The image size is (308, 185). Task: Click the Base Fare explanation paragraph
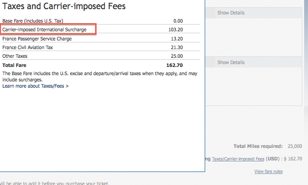coord(100,77)
